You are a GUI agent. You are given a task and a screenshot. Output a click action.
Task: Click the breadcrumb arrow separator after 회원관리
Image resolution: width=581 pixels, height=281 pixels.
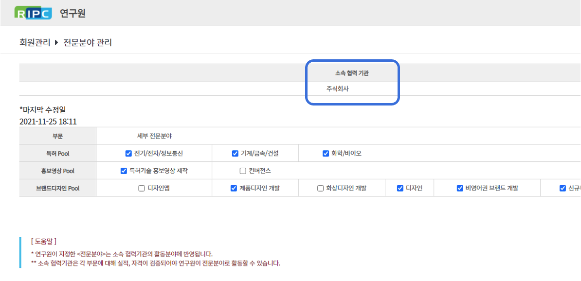coord(56,43)
